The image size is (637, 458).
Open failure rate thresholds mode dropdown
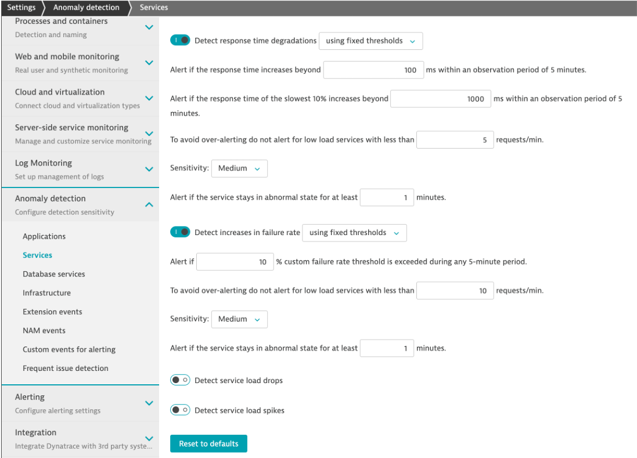click(x=354, y=233)
